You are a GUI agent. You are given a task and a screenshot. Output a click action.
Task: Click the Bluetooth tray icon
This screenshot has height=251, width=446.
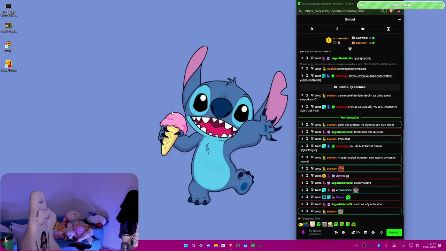tap(379, 245)
